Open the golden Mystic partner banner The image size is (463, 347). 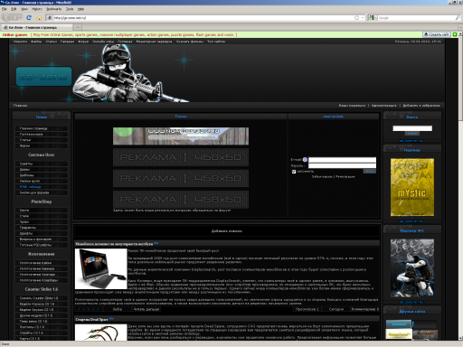pyautogui.click(x=412, y=187)
